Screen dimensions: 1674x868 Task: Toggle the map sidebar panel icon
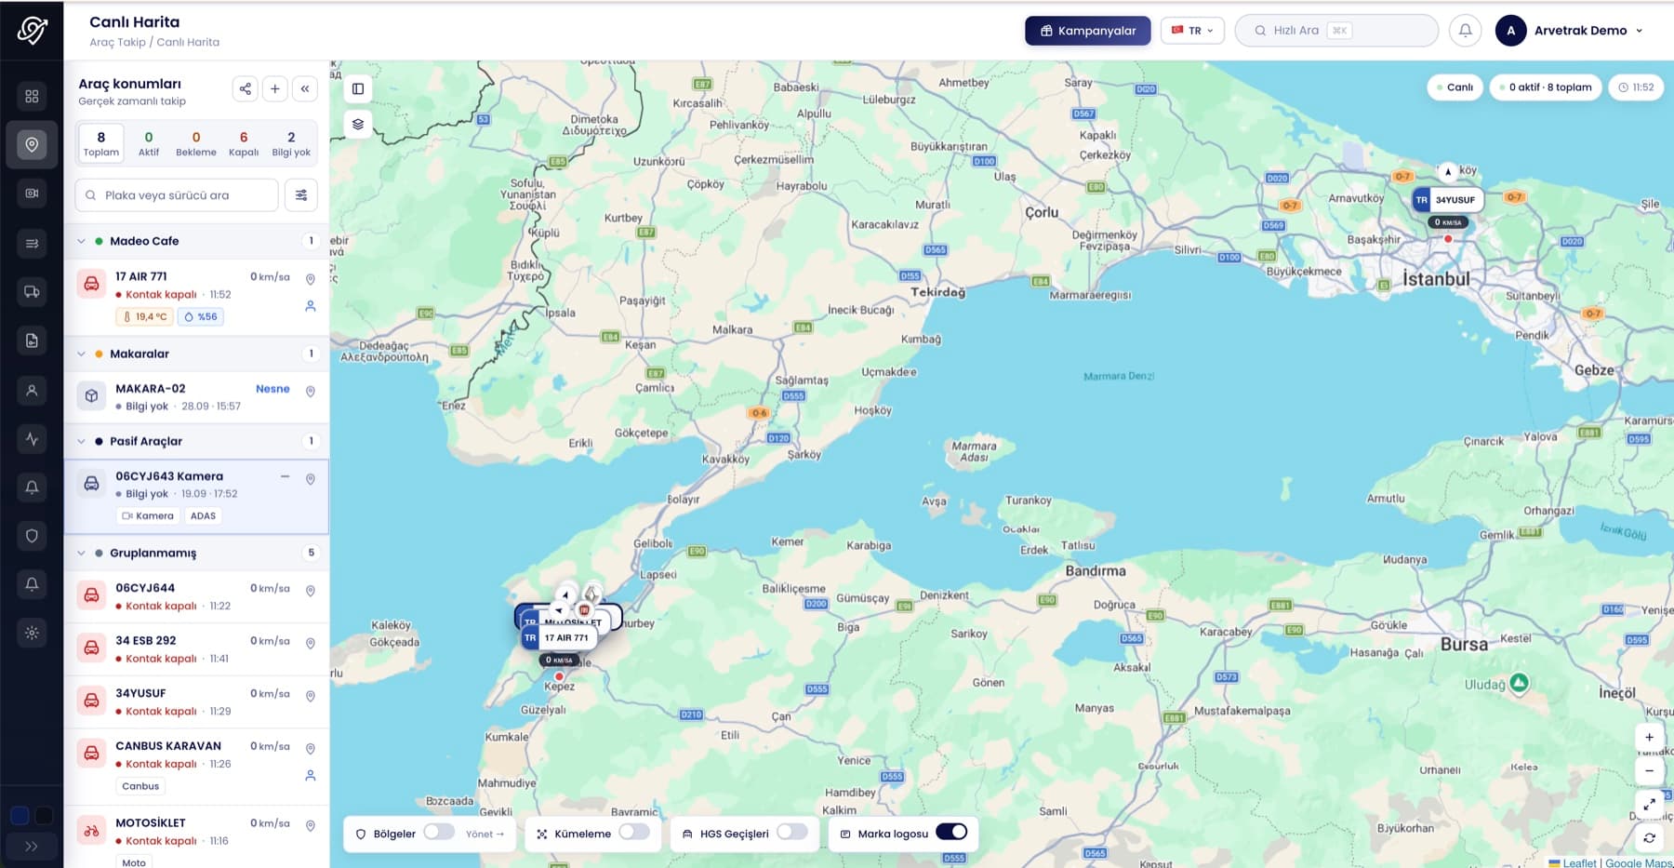(358, 88)
